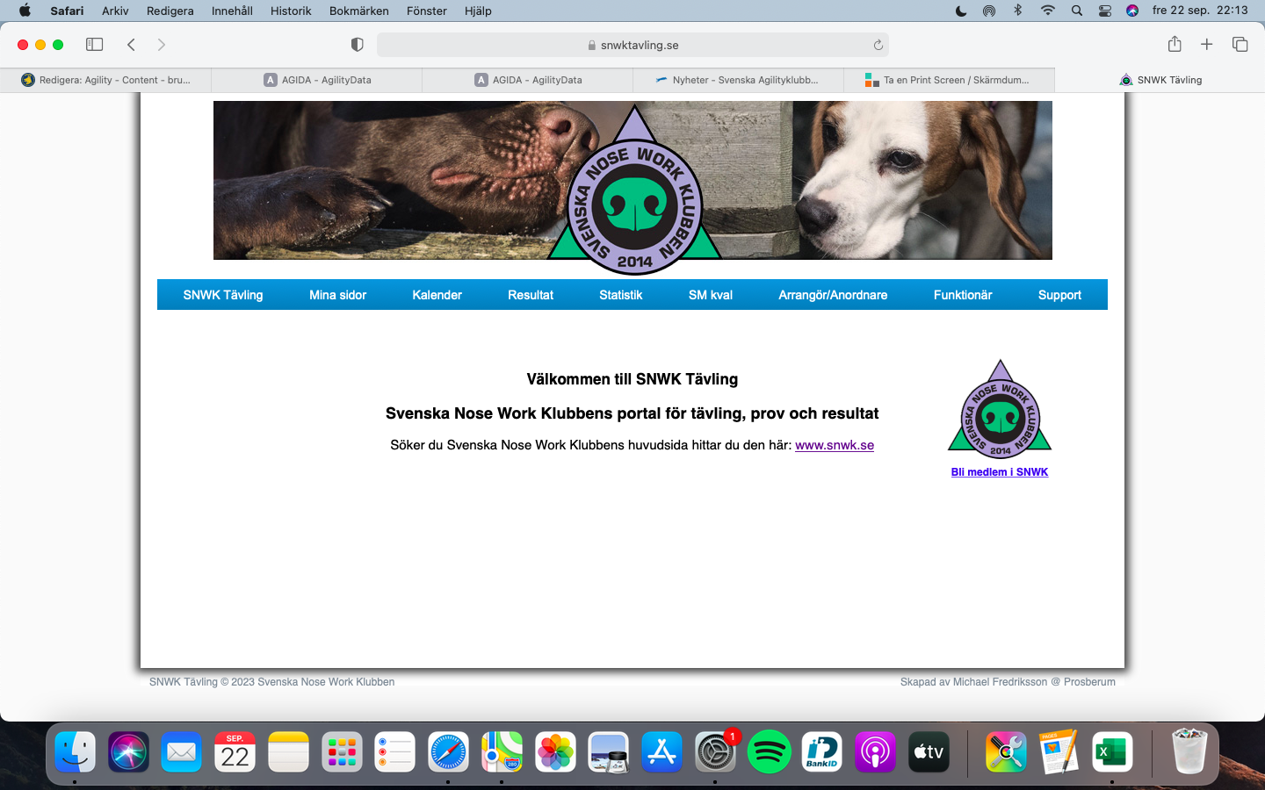Click the back navigation arrow

tap(131, 45)
